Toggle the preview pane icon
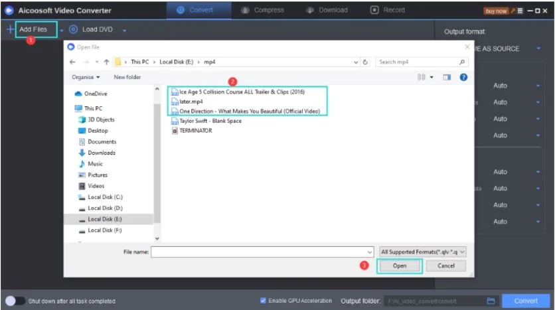Viewport: 555px width, 310px height. (x=447, y=77)
